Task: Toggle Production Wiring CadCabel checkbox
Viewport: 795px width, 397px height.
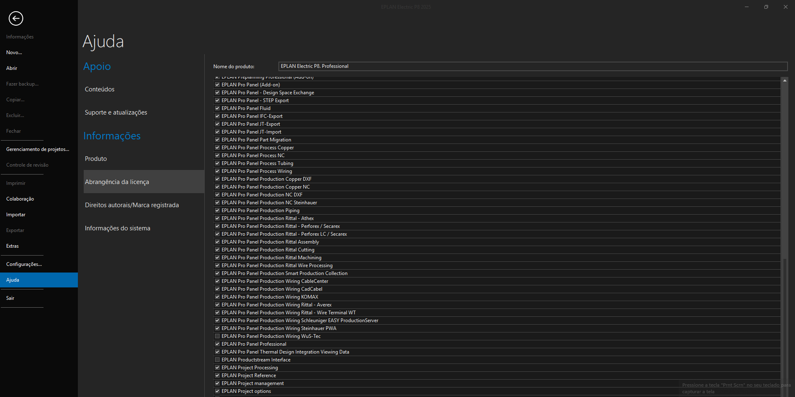Action: pyautogui.click(x=217, y=289)
